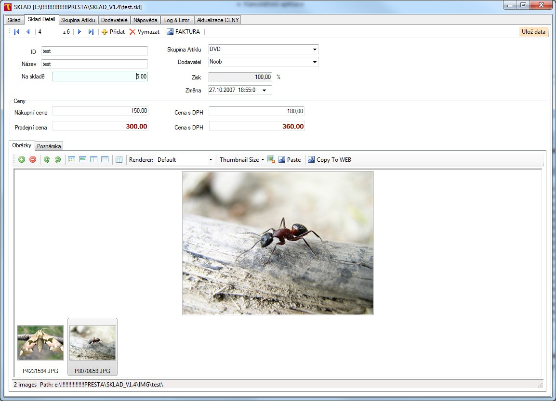
Task: Click the '2 images' status text
Action: tap(25, 385)
